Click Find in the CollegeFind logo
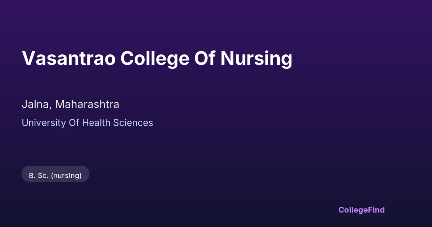 pyautogui.click(x=375, y=210)
